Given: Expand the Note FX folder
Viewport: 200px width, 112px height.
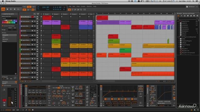Looking at the screenshot, I should tap(179, 33).
